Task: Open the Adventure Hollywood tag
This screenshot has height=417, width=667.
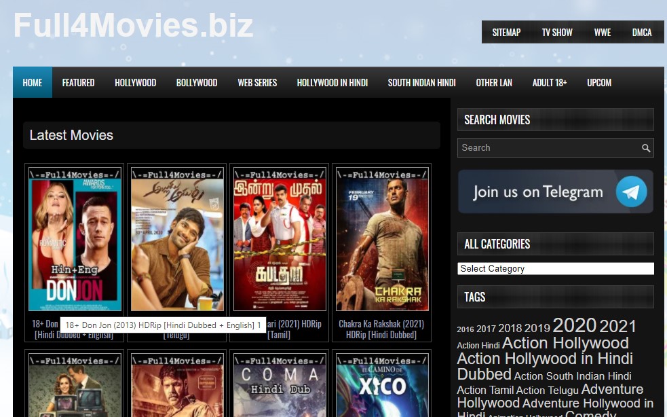Action: click(x=550, y=396)
